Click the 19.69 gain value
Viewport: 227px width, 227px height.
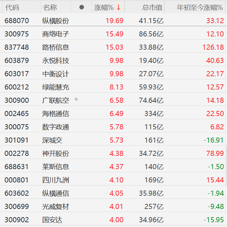pyautogui.click(x=114, y=21)
